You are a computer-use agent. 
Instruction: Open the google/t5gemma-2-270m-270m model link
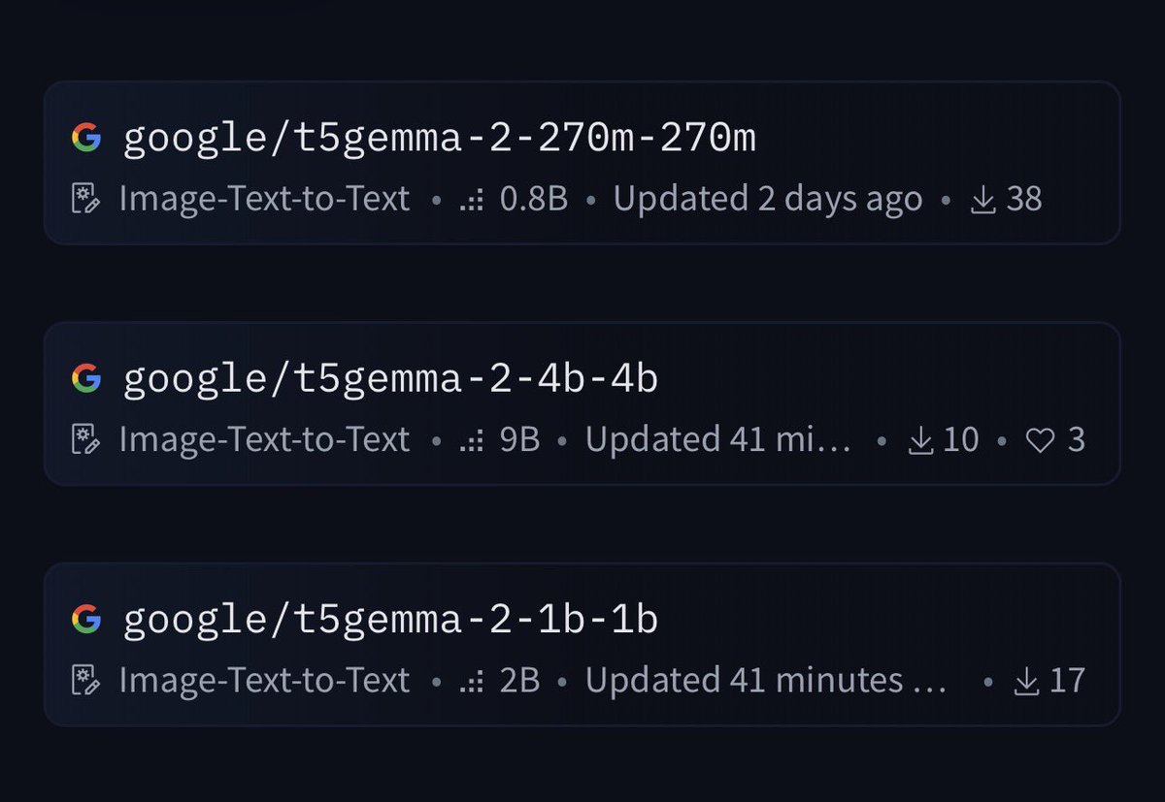tap(439, 140)
